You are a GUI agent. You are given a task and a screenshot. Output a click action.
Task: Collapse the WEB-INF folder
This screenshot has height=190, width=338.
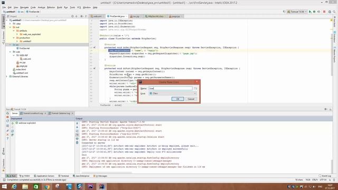pyautogui.click(x=14, y=55)
